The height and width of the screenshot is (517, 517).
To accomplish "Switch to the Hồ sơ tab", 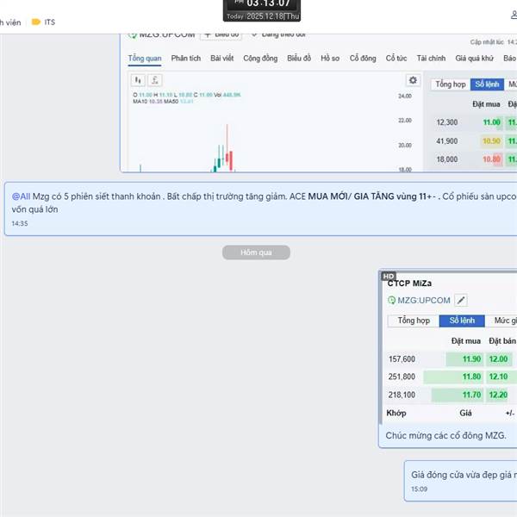I will (x=330, y=59).
